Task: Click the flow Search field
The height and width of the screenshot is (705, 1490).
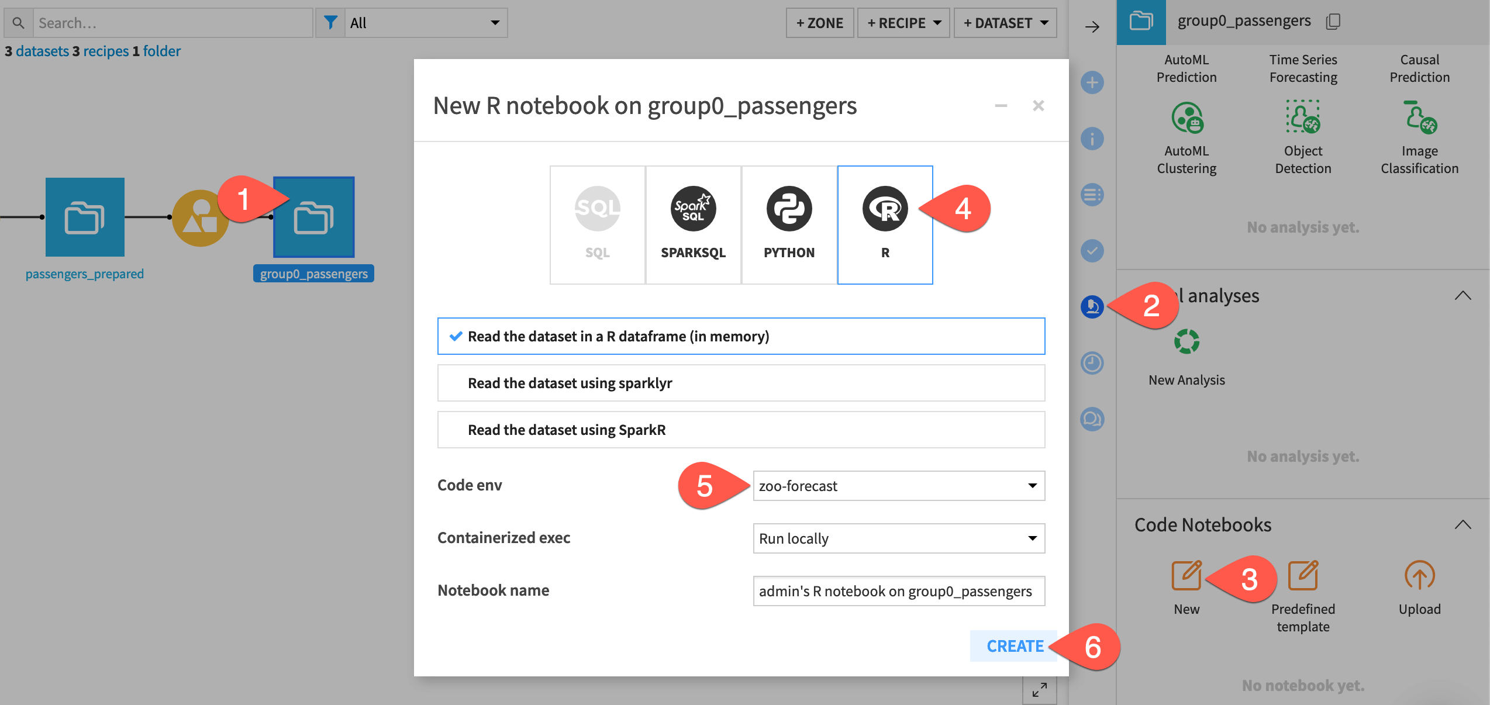Action: pos(173,23)
